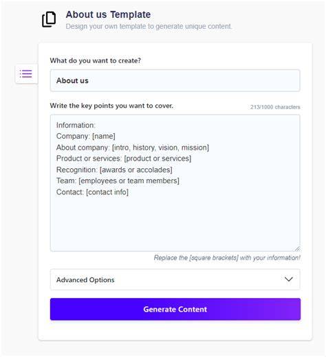Click the "Replace the [square brackets]" hint text
326x357 pixels.
click(x=227, y=258)
